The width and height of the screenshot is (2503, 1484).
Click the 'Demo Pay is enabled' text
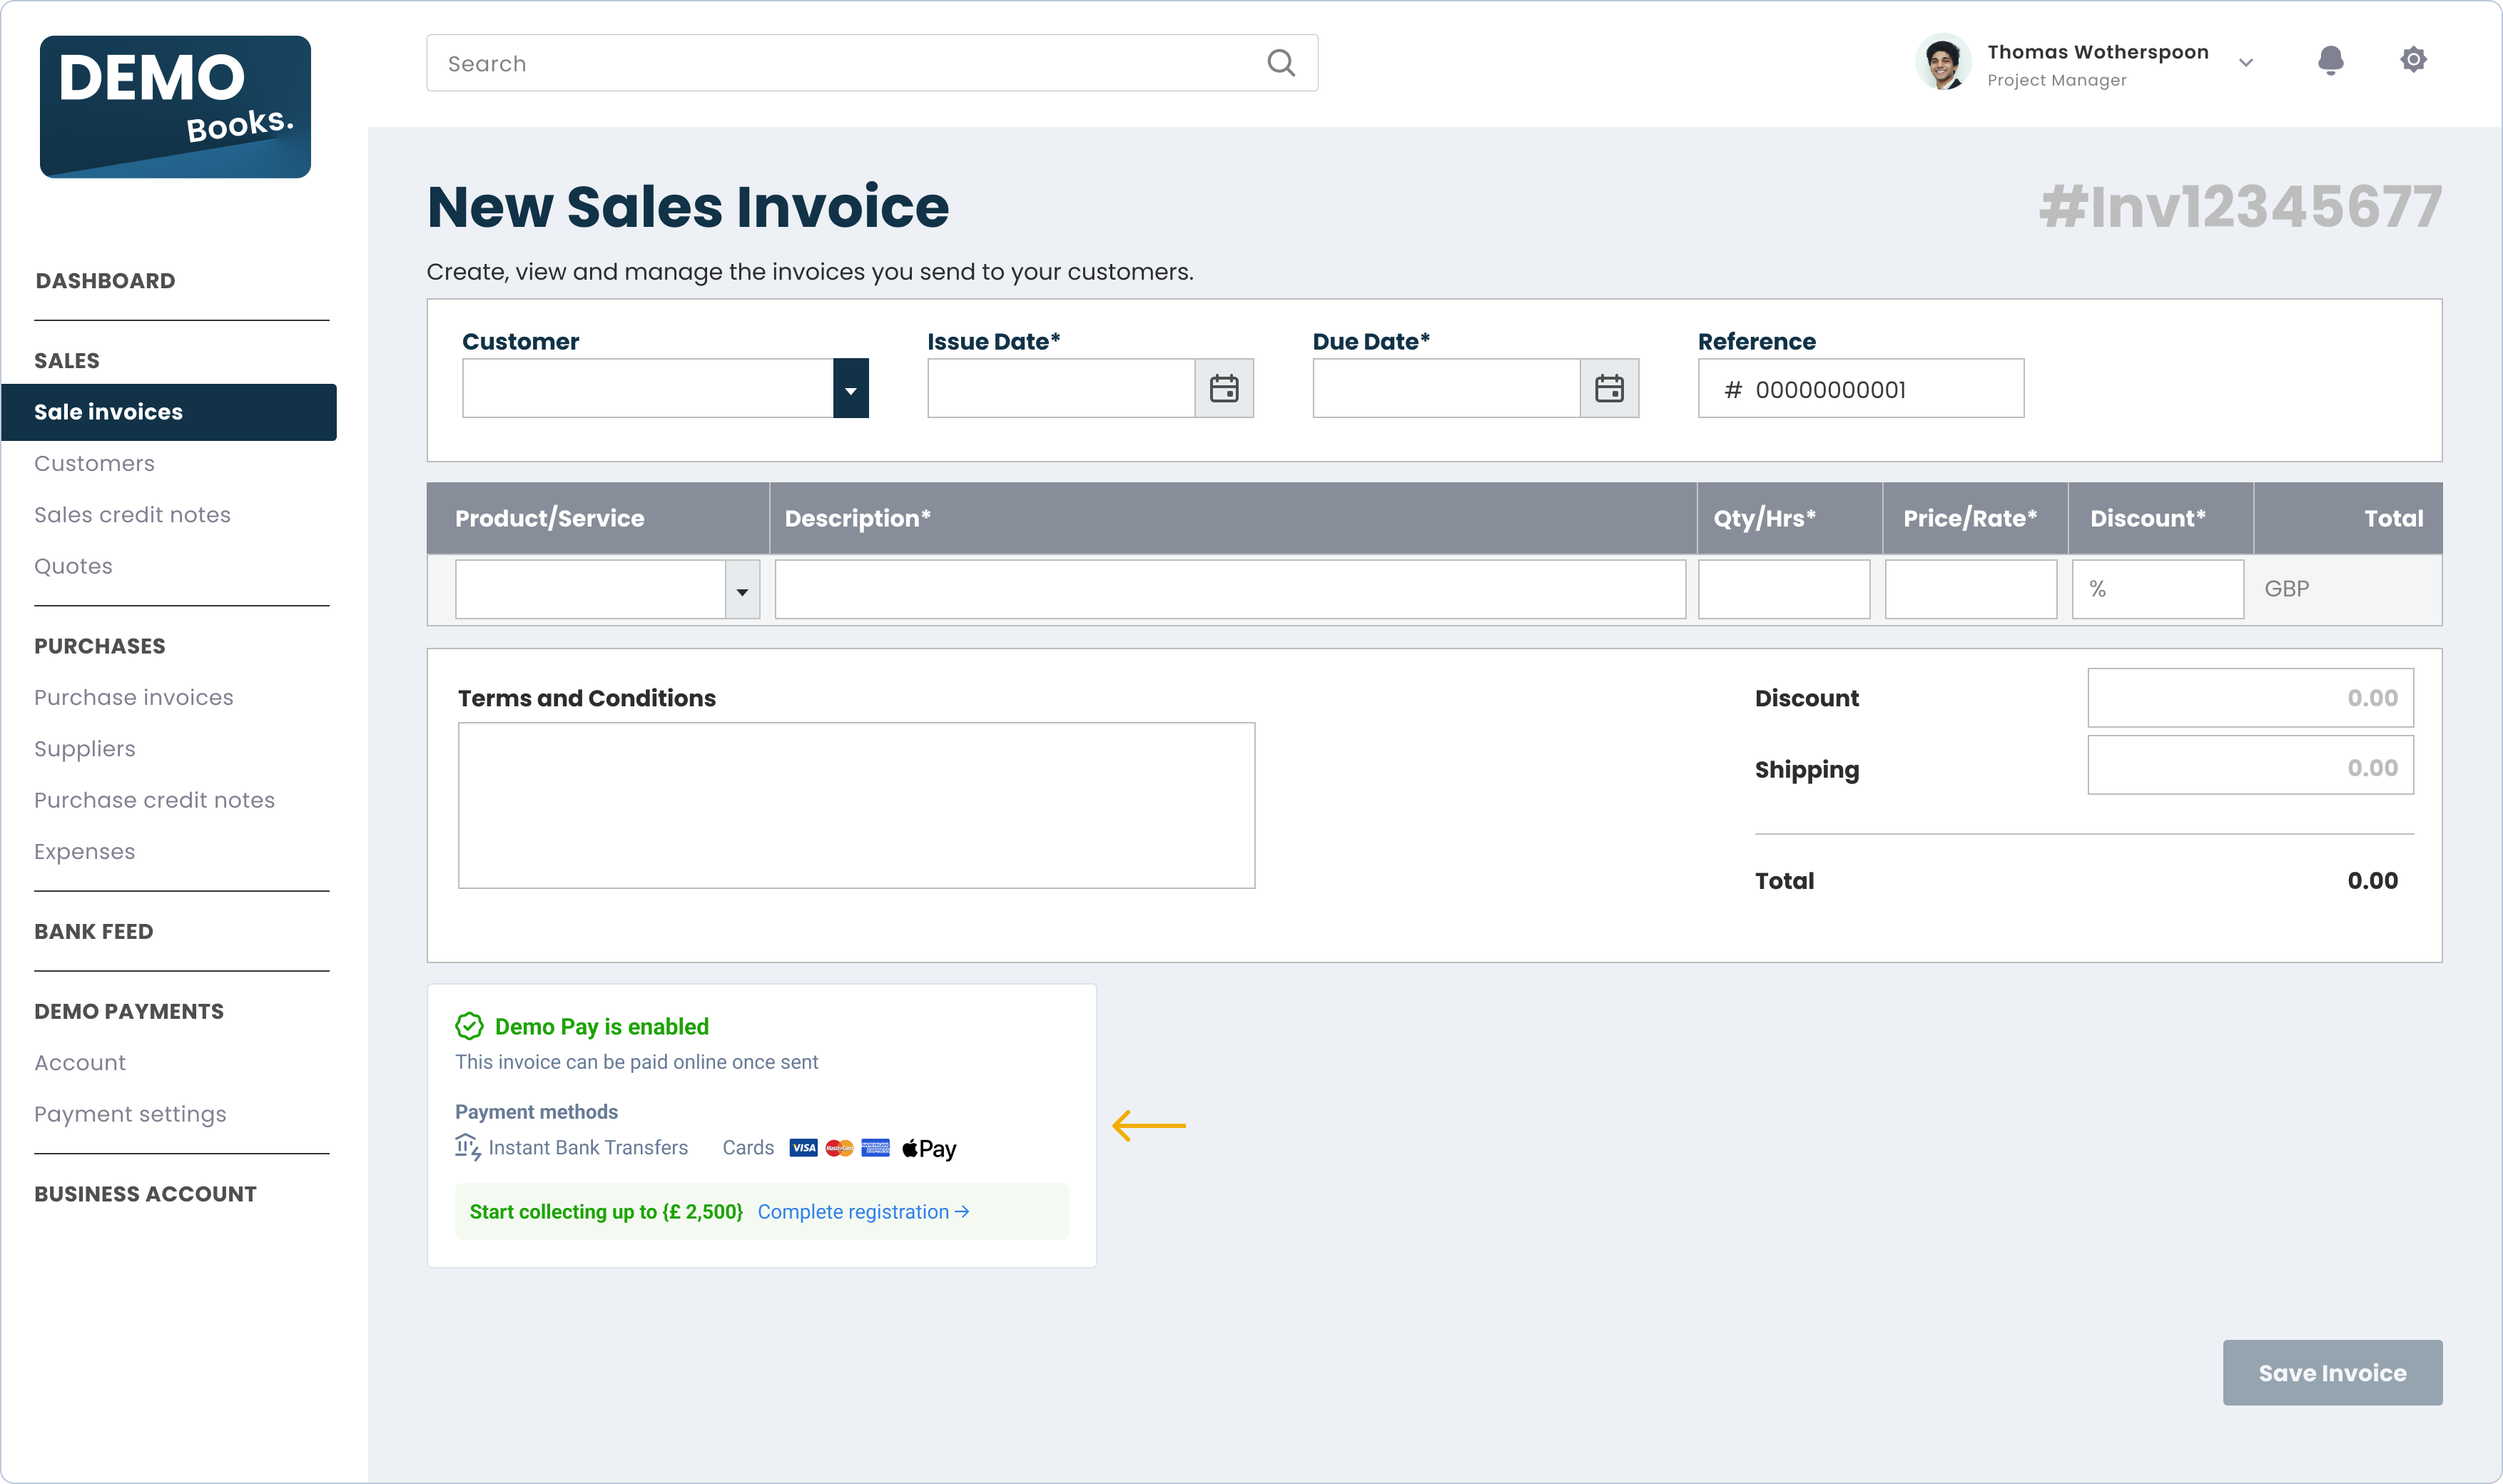click(x=601, y=1027)
